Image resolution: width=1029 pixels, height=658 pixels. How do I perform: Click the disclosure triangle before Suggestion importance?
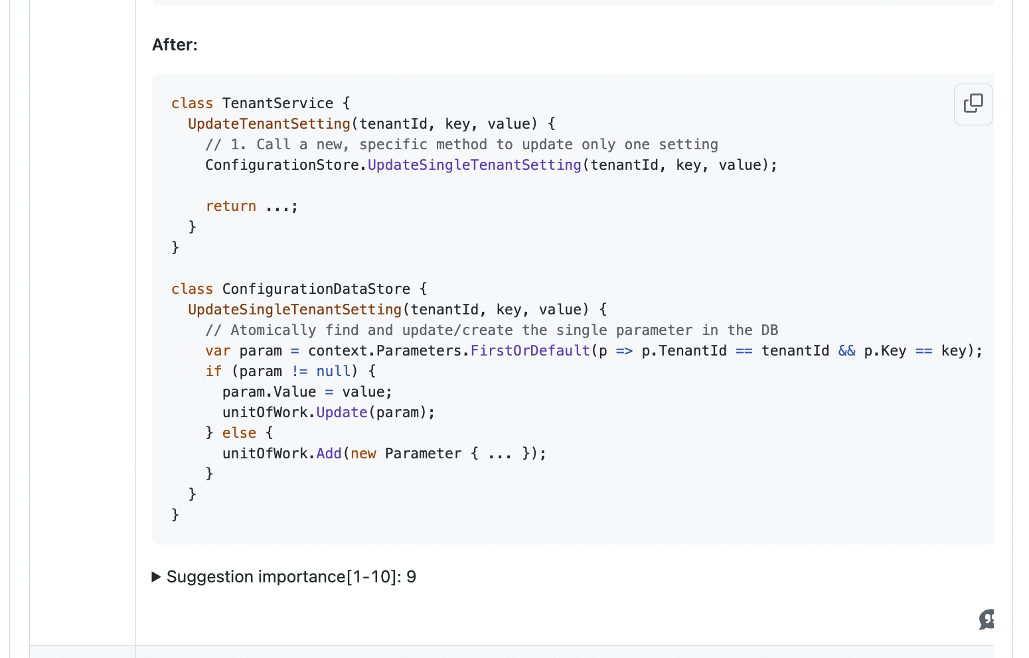(x=157, y=576)
